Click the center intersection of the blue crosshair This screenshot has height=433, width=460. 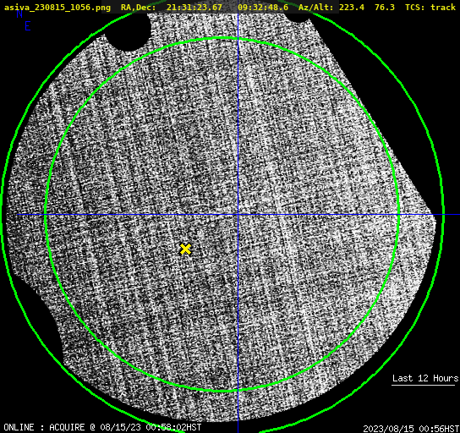[x=238, y=215]
